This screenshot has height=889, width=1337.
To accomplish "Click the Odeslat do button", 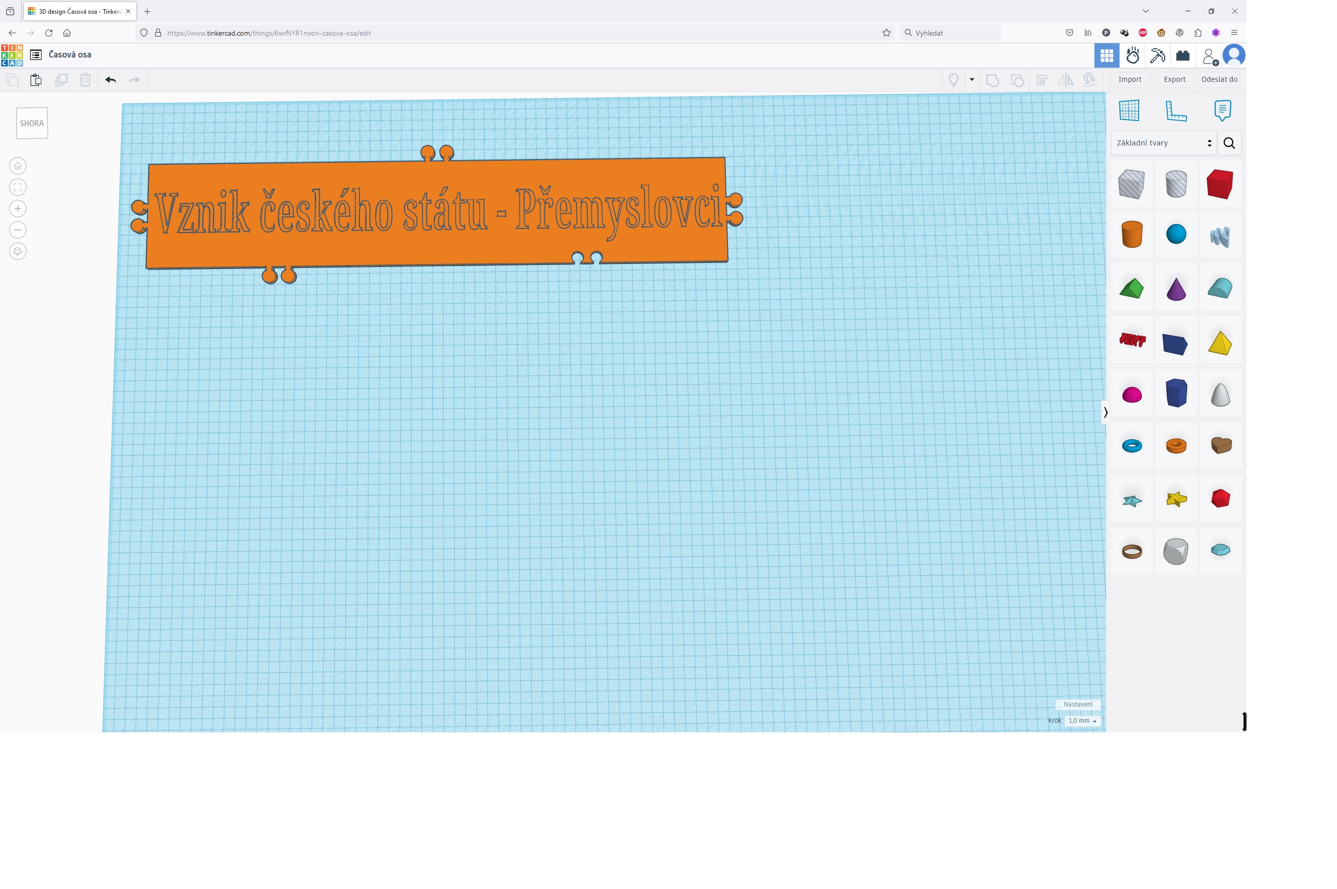I will point(1219,79).
